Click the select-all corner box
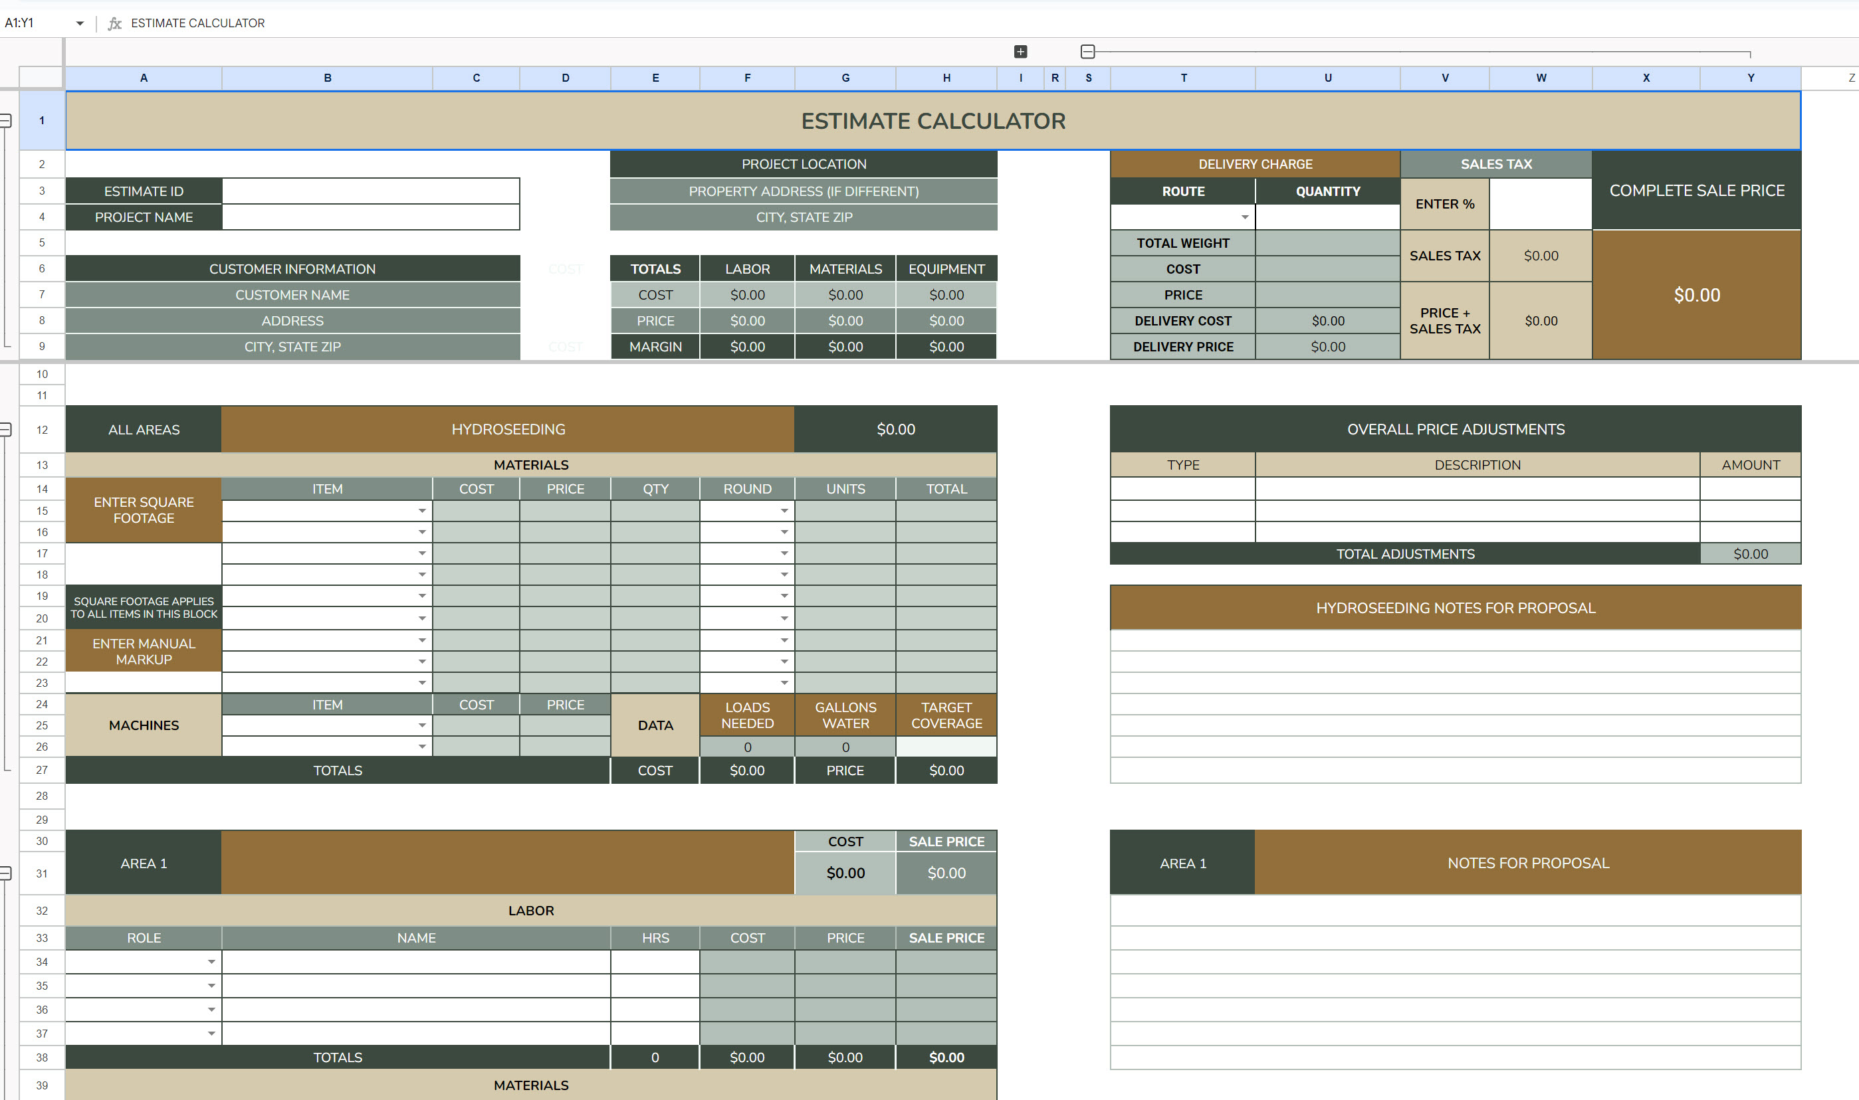The width and height of the screenshot is (1859, 1100). click(x=41, y=78)
